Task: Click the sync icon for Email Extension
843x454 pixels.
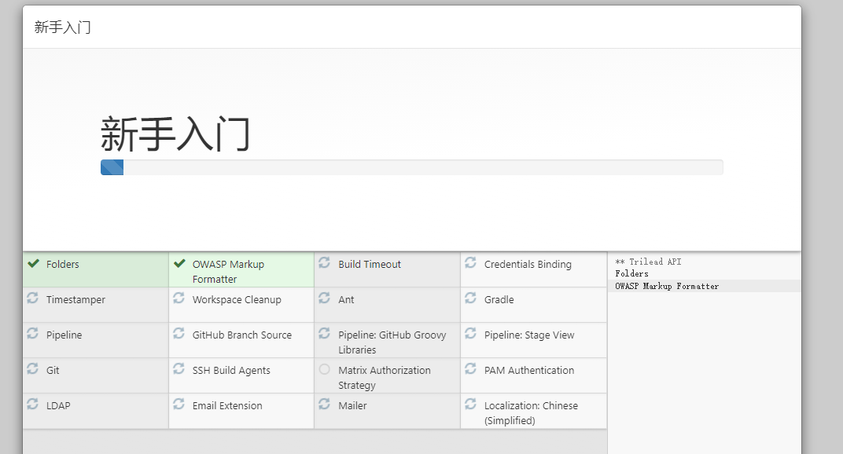Action: coord(179,405)
